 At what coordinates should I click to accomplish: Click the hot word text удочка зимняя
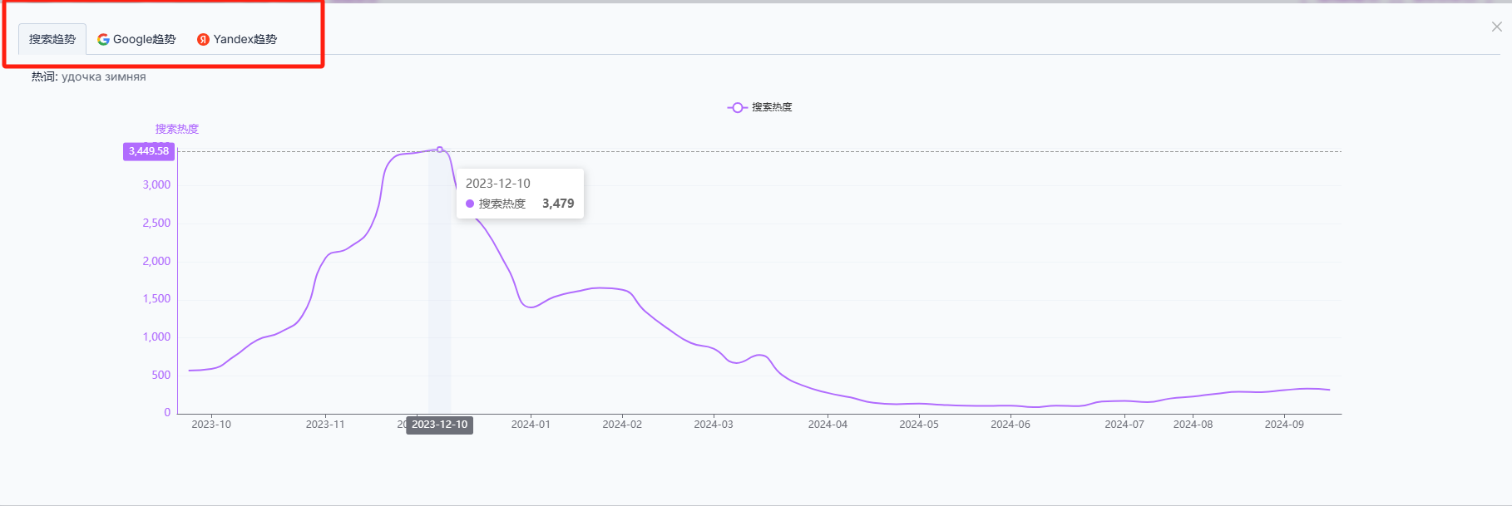click(103, 76)
